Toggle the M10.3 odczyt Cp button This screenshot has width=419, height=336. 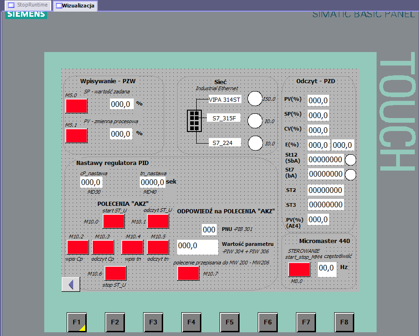103,247
